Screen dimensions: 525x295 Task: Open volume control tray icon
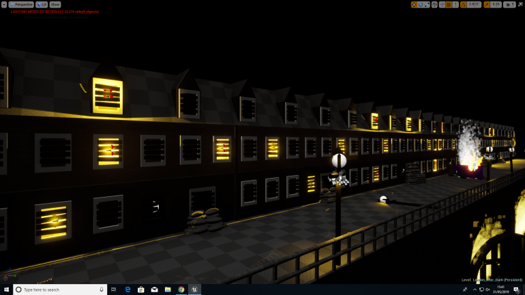pyautogui.click(x=487, y=290)
